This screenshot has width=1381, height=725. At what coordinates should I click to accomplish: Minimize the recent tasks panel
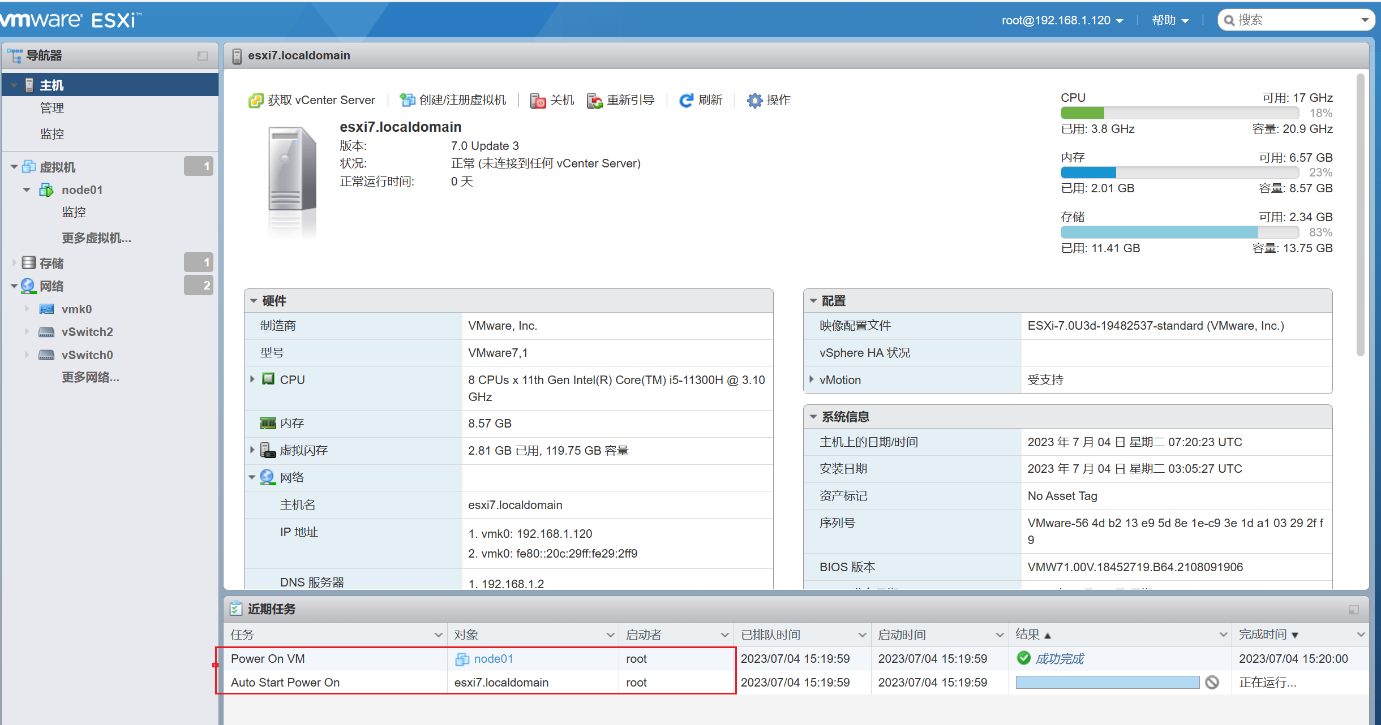point(1354,610)
